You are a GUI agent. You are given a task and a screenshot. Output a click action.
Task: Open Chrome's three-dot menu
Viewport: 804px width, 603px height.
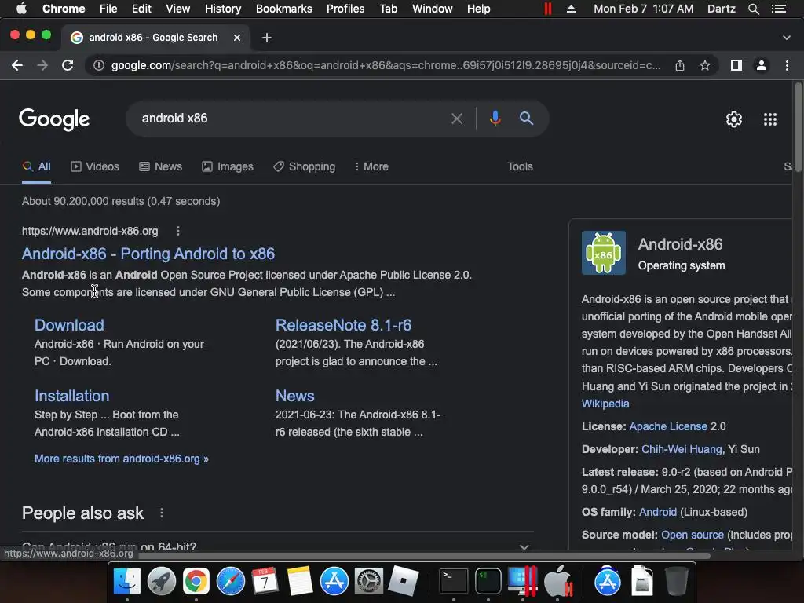click(787, 65)
